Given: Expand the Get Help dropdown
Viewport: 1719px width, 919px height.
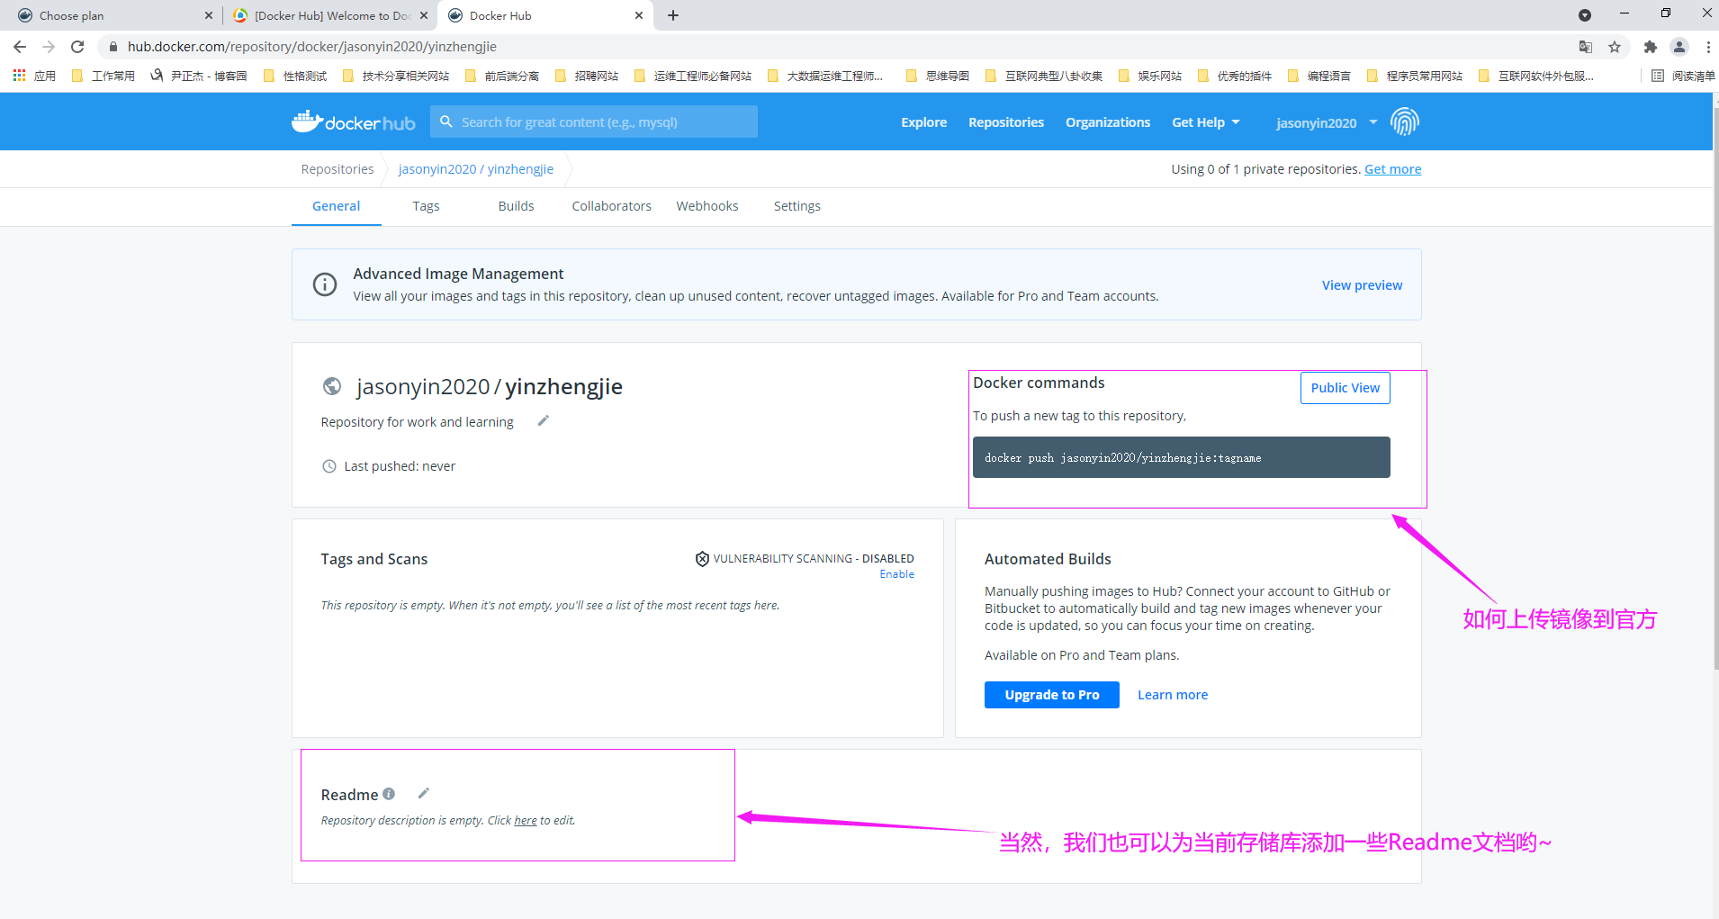Looking at the screenshot, I should pyautogui.click(x=1205, y=122).
